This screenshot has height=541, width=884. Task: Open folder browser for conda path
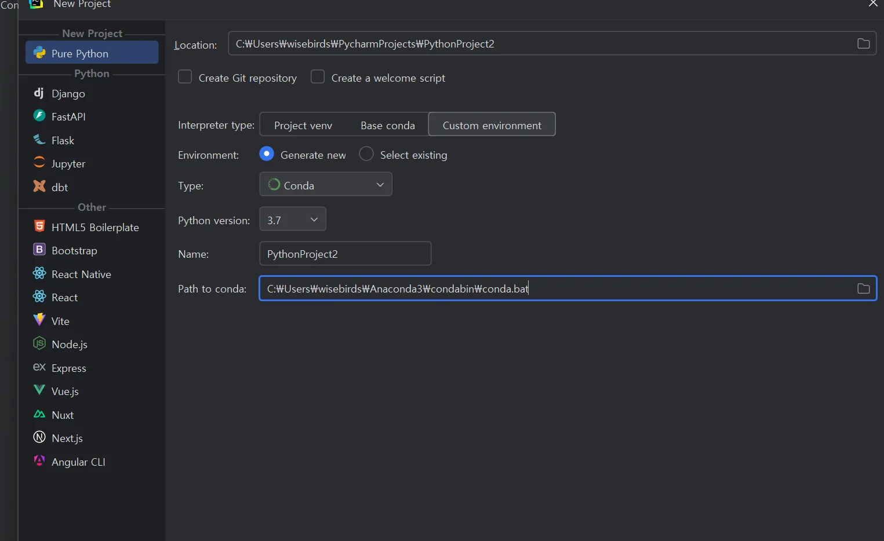point(863,288)
